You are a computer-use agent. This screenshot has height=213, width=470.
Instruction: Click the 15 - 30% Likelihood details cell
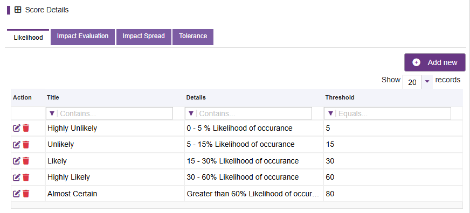[254, 161]
